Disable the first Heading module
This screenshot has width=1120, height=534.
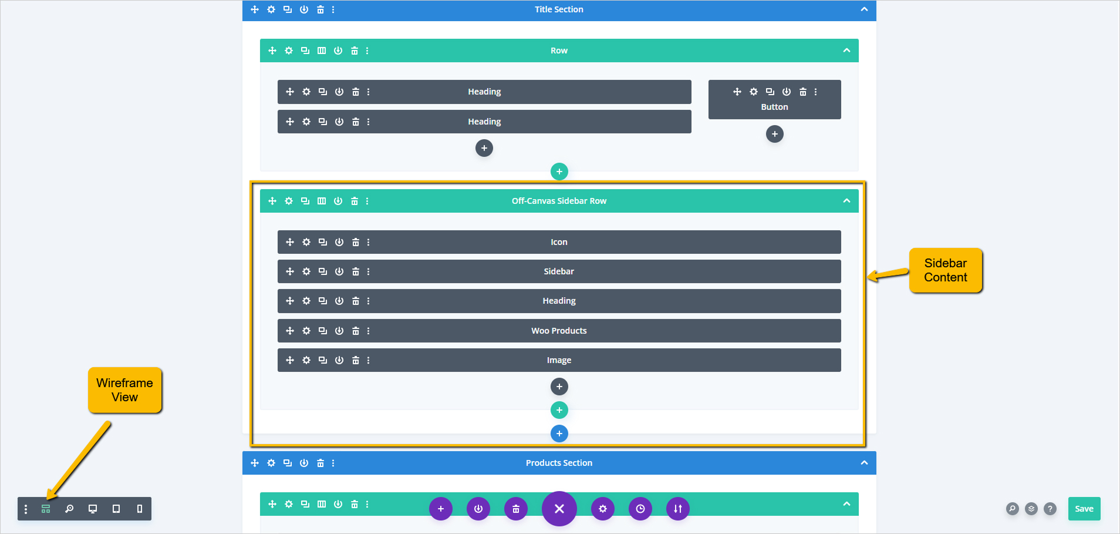[x=339, y=92]
